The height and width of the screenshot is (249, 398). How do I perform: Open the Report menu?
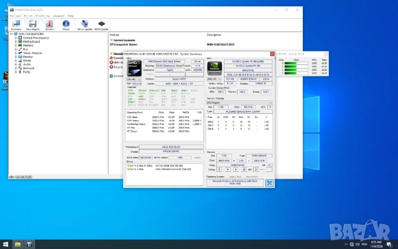click(28, 16)
